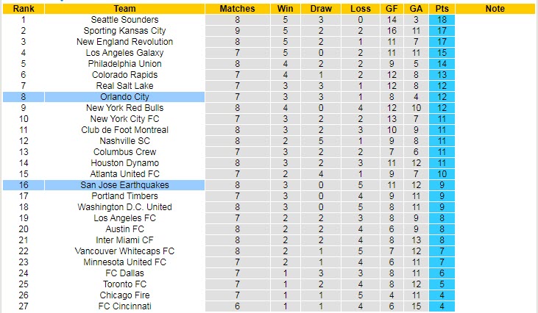The width and height of the screenshot is (538, 313).
Task: Open the Club de Foot Montreal entry
Action: point(124,130)
